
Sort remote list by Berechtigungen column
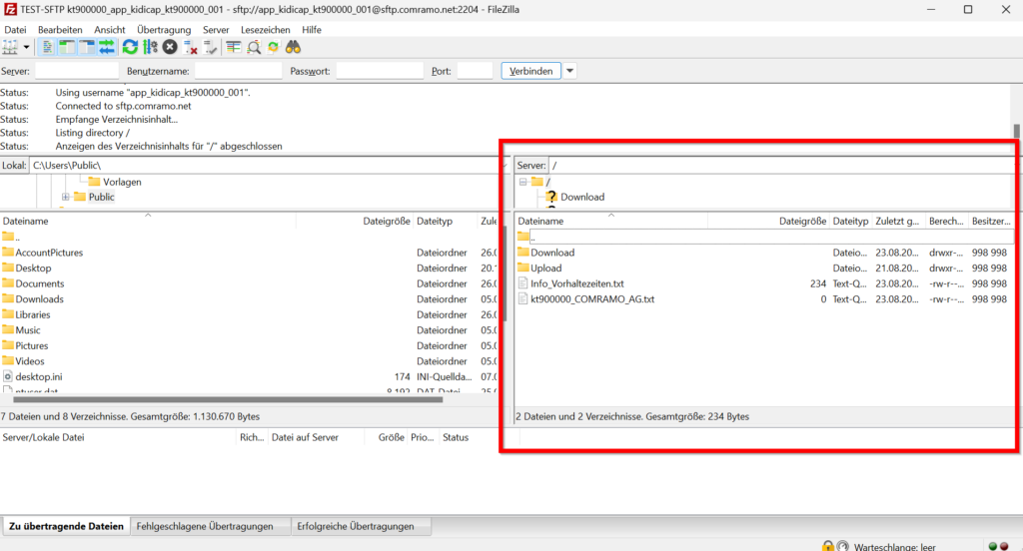coord(946,221)
